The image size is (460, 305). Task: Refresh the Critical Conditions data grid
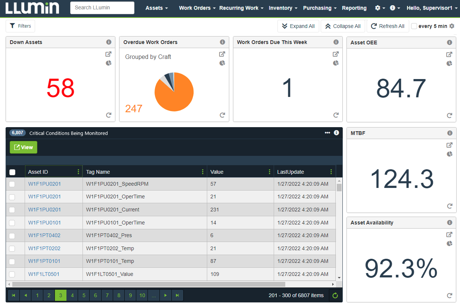tap(335, 295)
